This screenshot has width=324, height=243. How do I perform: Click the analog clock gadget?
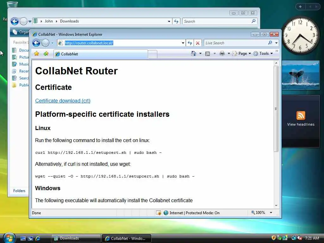coord(300,35)
